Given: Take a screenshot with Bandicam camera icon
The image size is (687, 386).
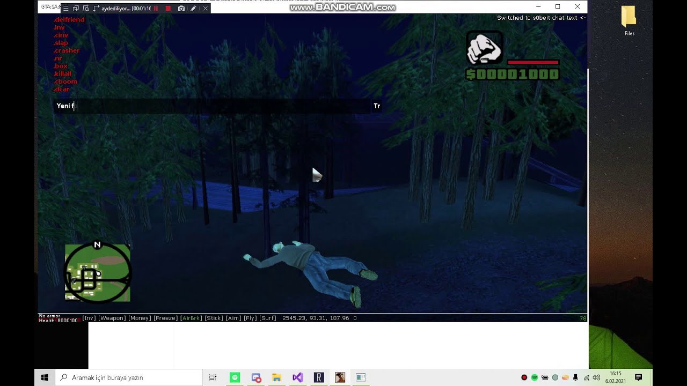Looking at the screenshot, I should [181, 9].
